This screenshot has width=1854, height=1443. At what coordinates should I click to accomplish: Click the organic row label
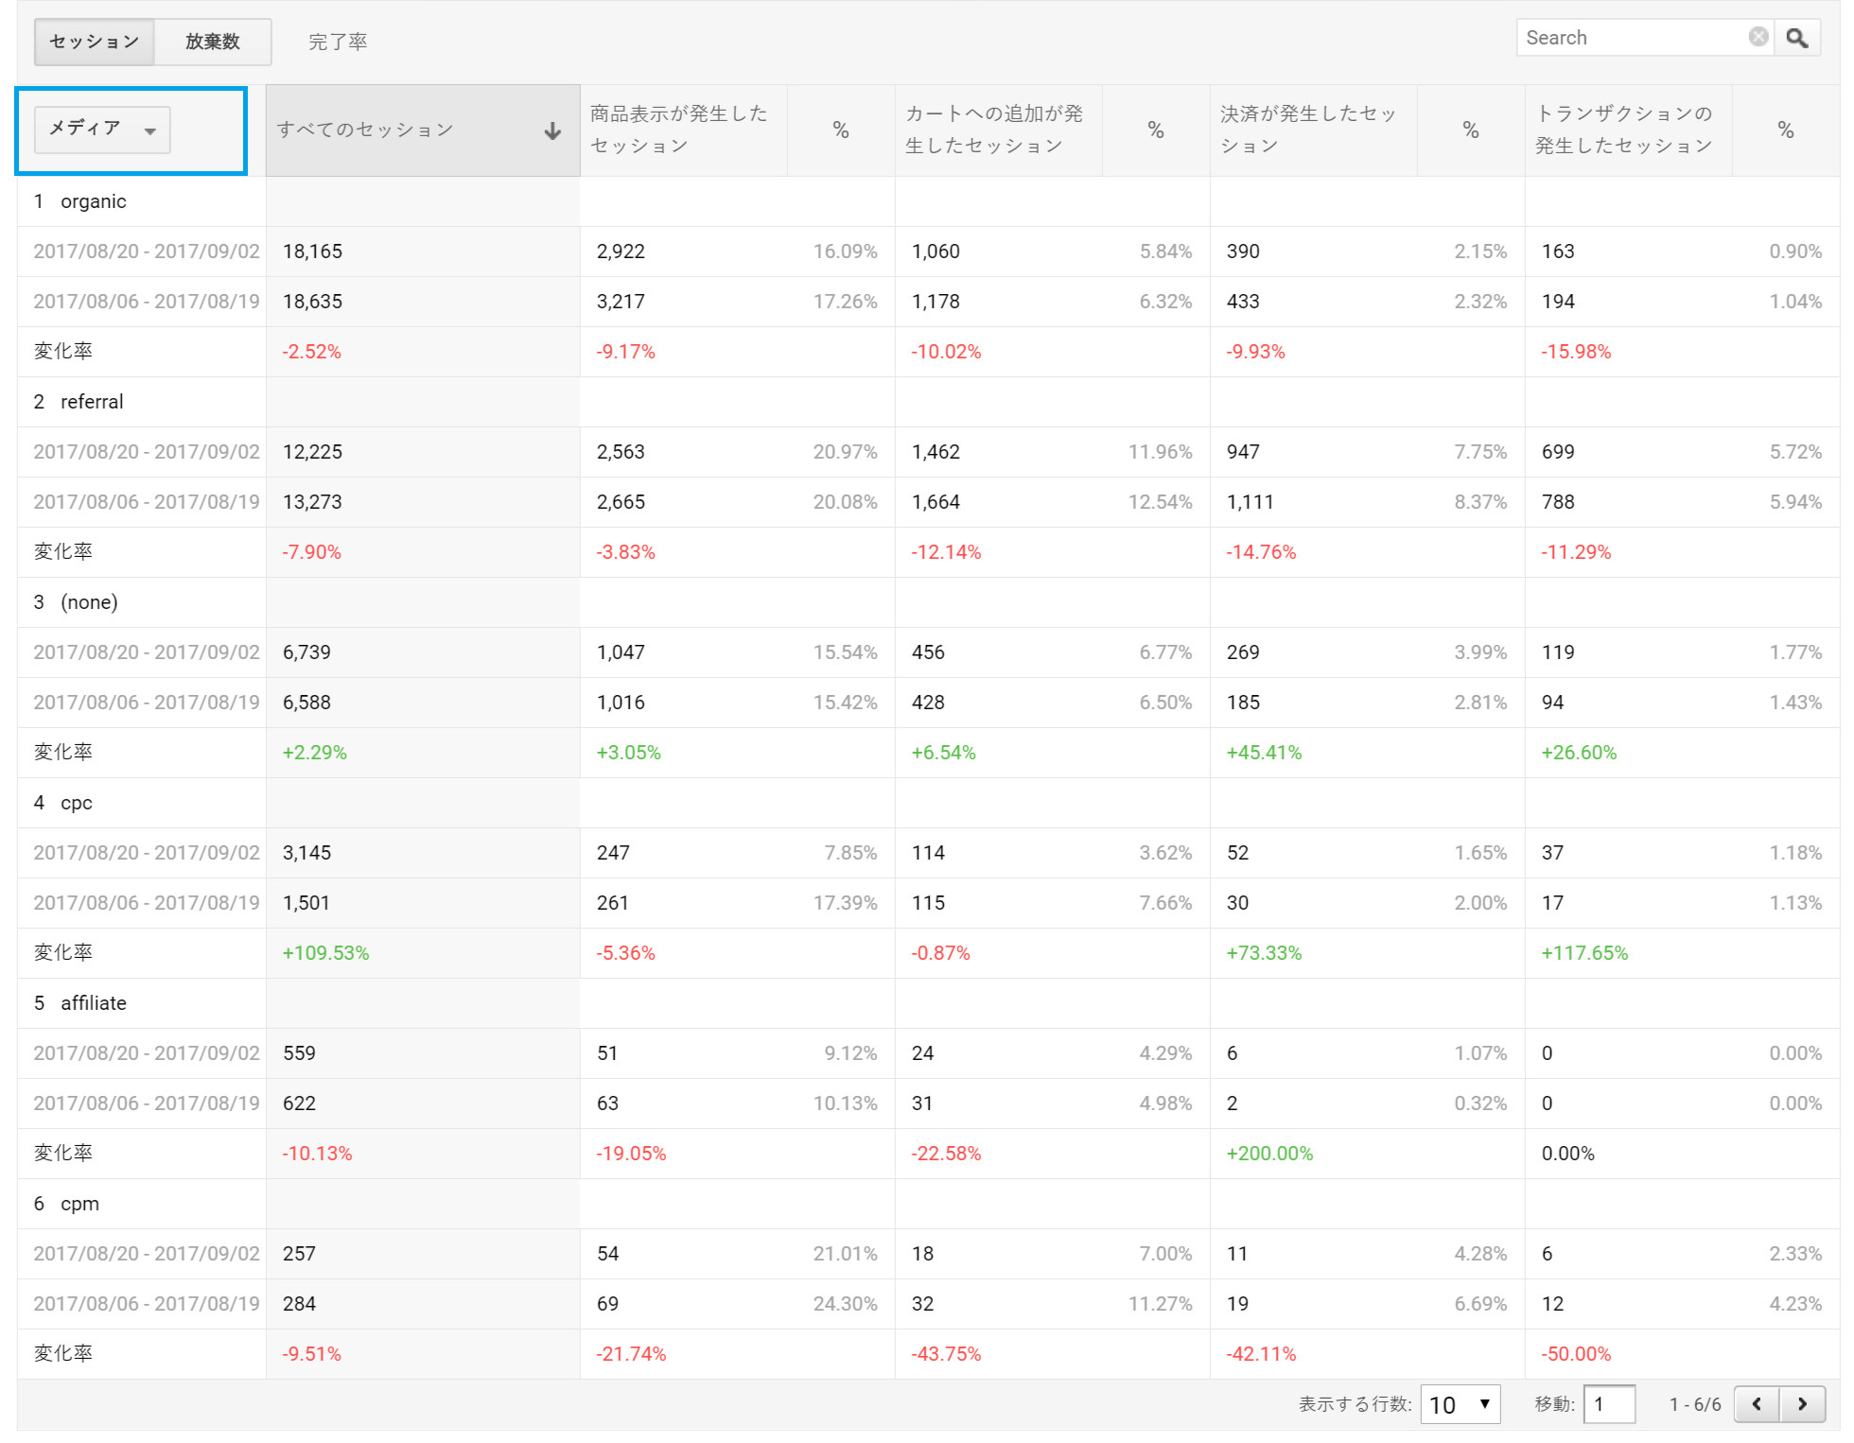pyautogui.click(x=93, y=201)
